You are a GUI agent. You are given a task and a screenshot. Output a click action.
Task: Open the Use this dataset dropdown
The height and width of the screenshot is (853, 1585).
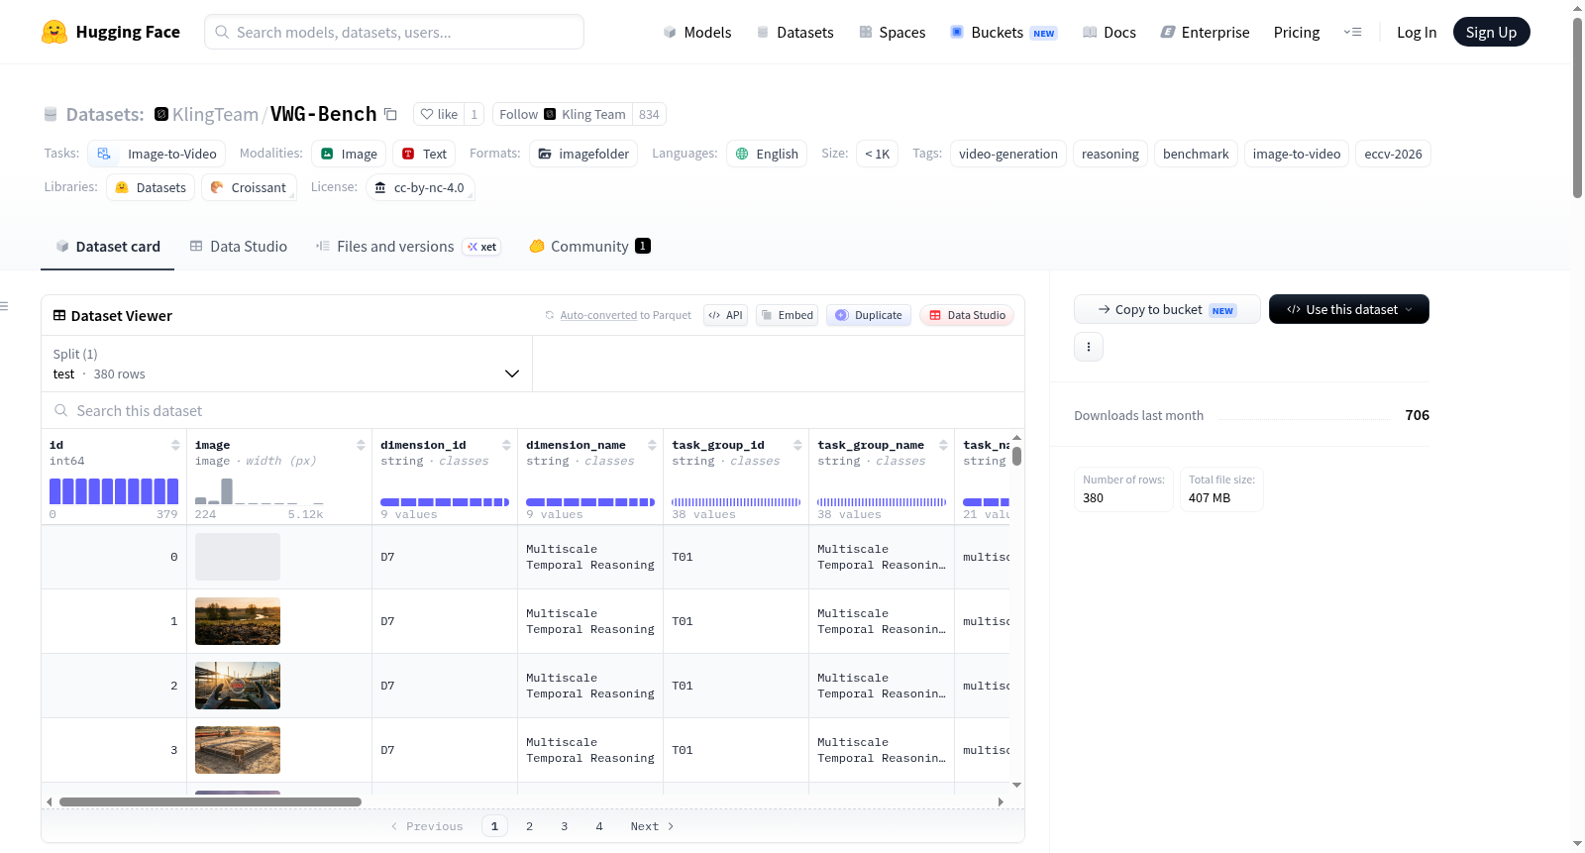click(1349, 309)
